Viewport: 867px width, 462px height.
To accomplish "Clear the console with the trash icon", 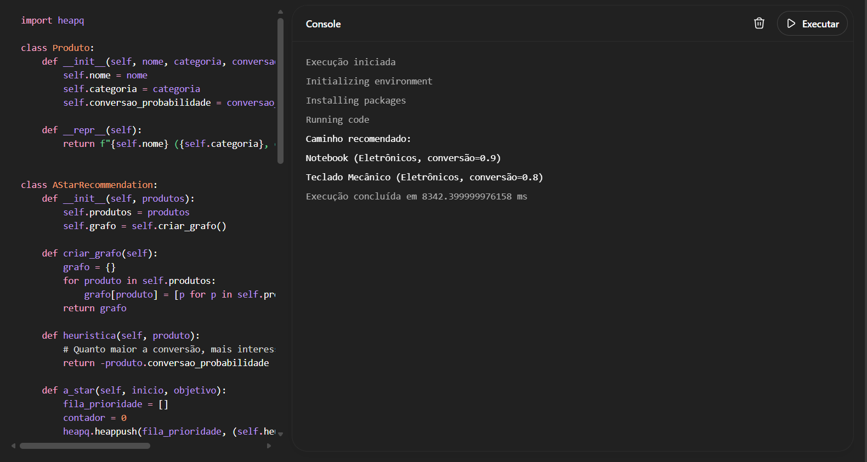I will coord(759,24).
